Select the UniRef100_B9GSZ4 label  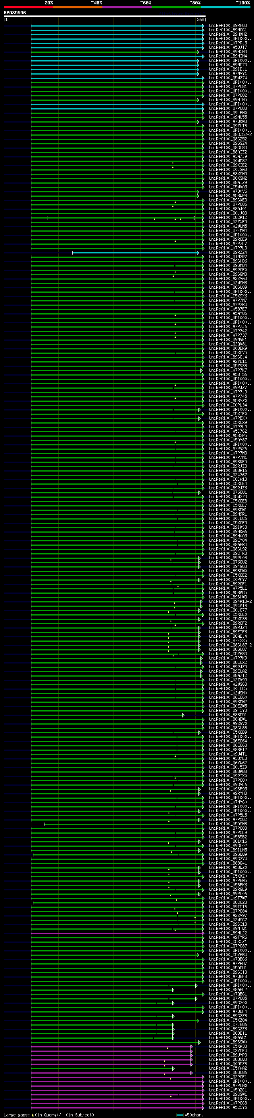(228, 143)
